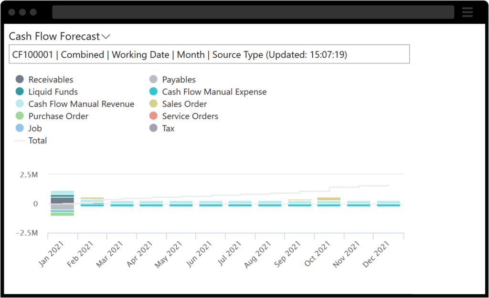Open the Cash Flow Forecast chevron dropdown
The width and height of the screenshot is (489, 298).
click(106, 37)
